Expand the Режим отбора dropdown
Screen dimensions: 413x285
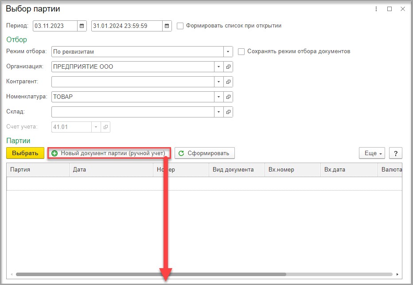point(228,51)
